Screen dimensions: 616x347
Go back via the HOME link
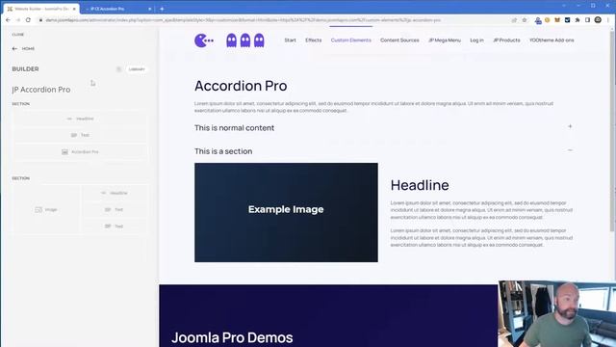point(28,49)
